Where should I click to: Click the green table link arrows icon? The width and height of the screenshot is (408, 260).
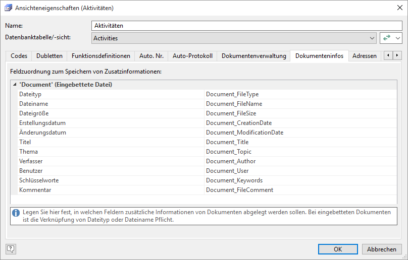[x=387, y=38]
